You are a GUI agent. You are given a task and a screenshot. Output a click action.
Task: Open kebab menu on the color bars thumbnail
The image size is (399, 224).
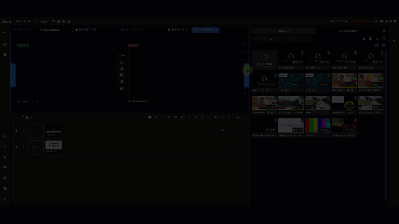[329, 120]
